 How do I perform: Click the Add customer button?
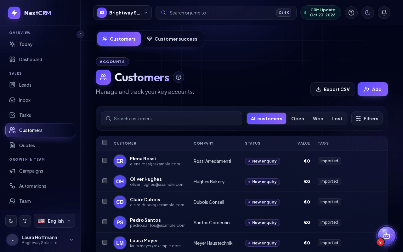pyautogui.click(x=373, y=89)
